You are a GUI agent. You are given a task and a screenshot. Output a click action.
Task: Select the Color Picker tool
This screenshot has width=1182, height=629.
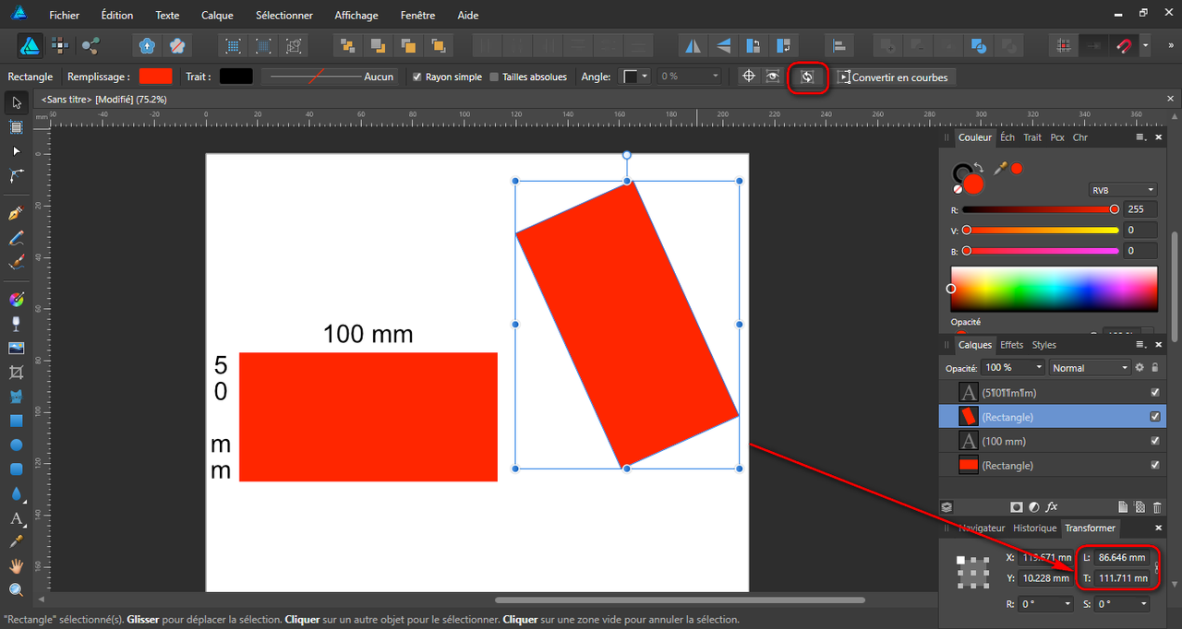[16, 542]
